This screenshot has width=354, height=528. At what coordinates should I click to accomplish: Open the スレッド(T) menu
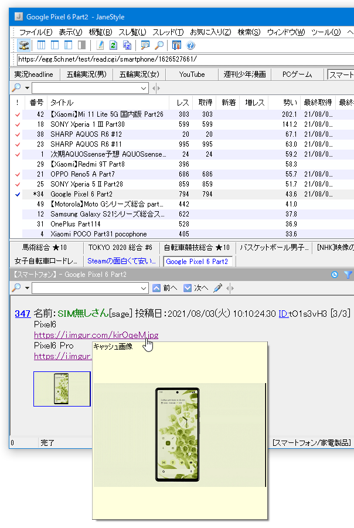pos(168,32)
